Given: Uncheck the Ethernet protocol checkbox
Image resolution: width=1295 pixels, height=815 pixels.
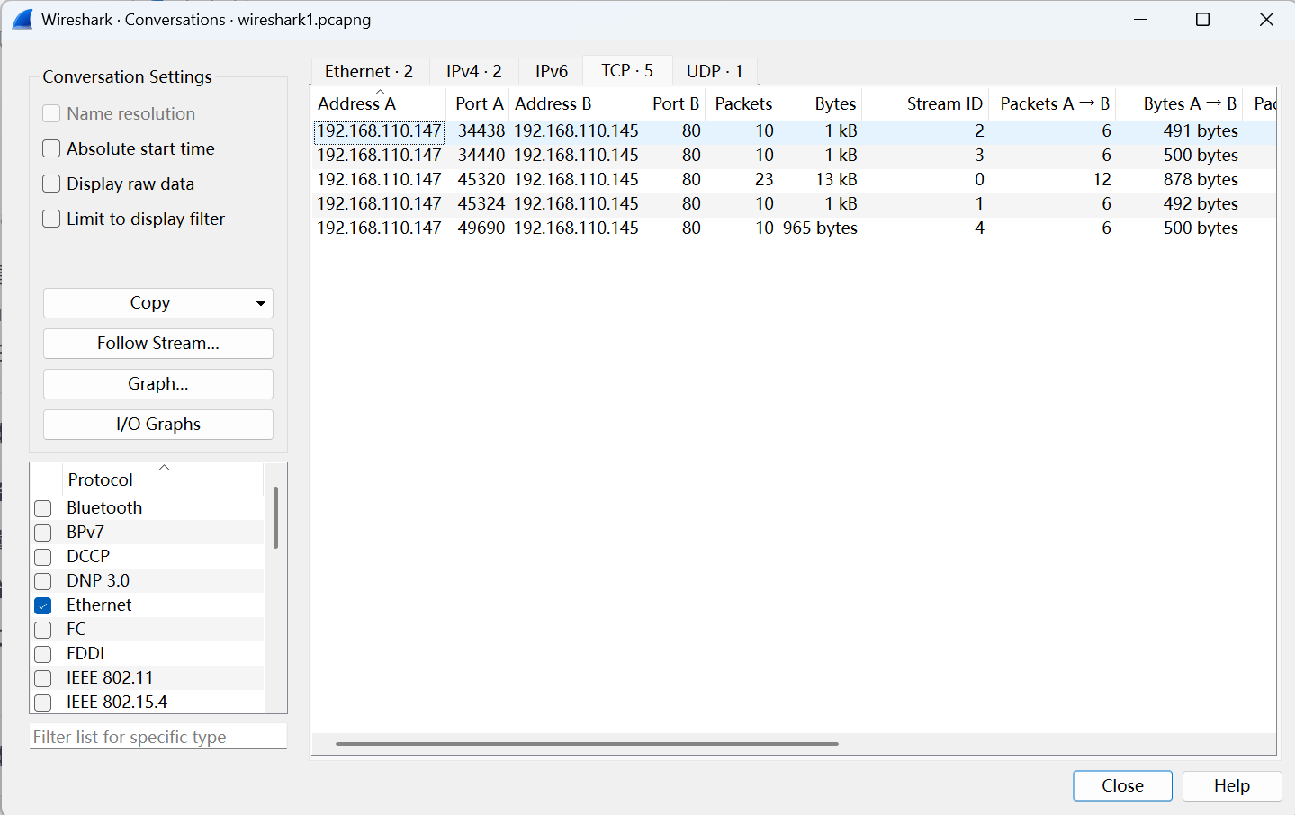Looking at the screenshot, I should coord(43,605).
